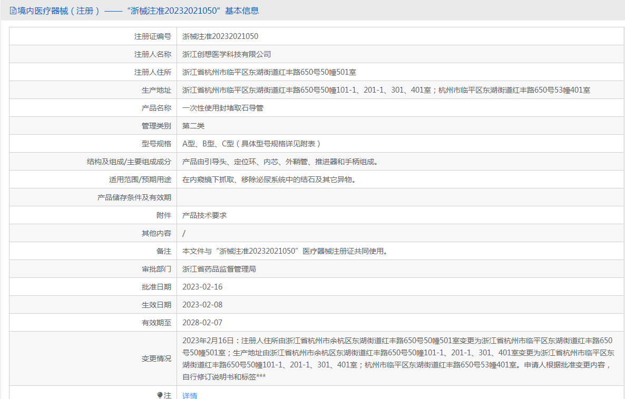Click the 注册人住所 label
The image size is (625, 399).
[153, 72]
